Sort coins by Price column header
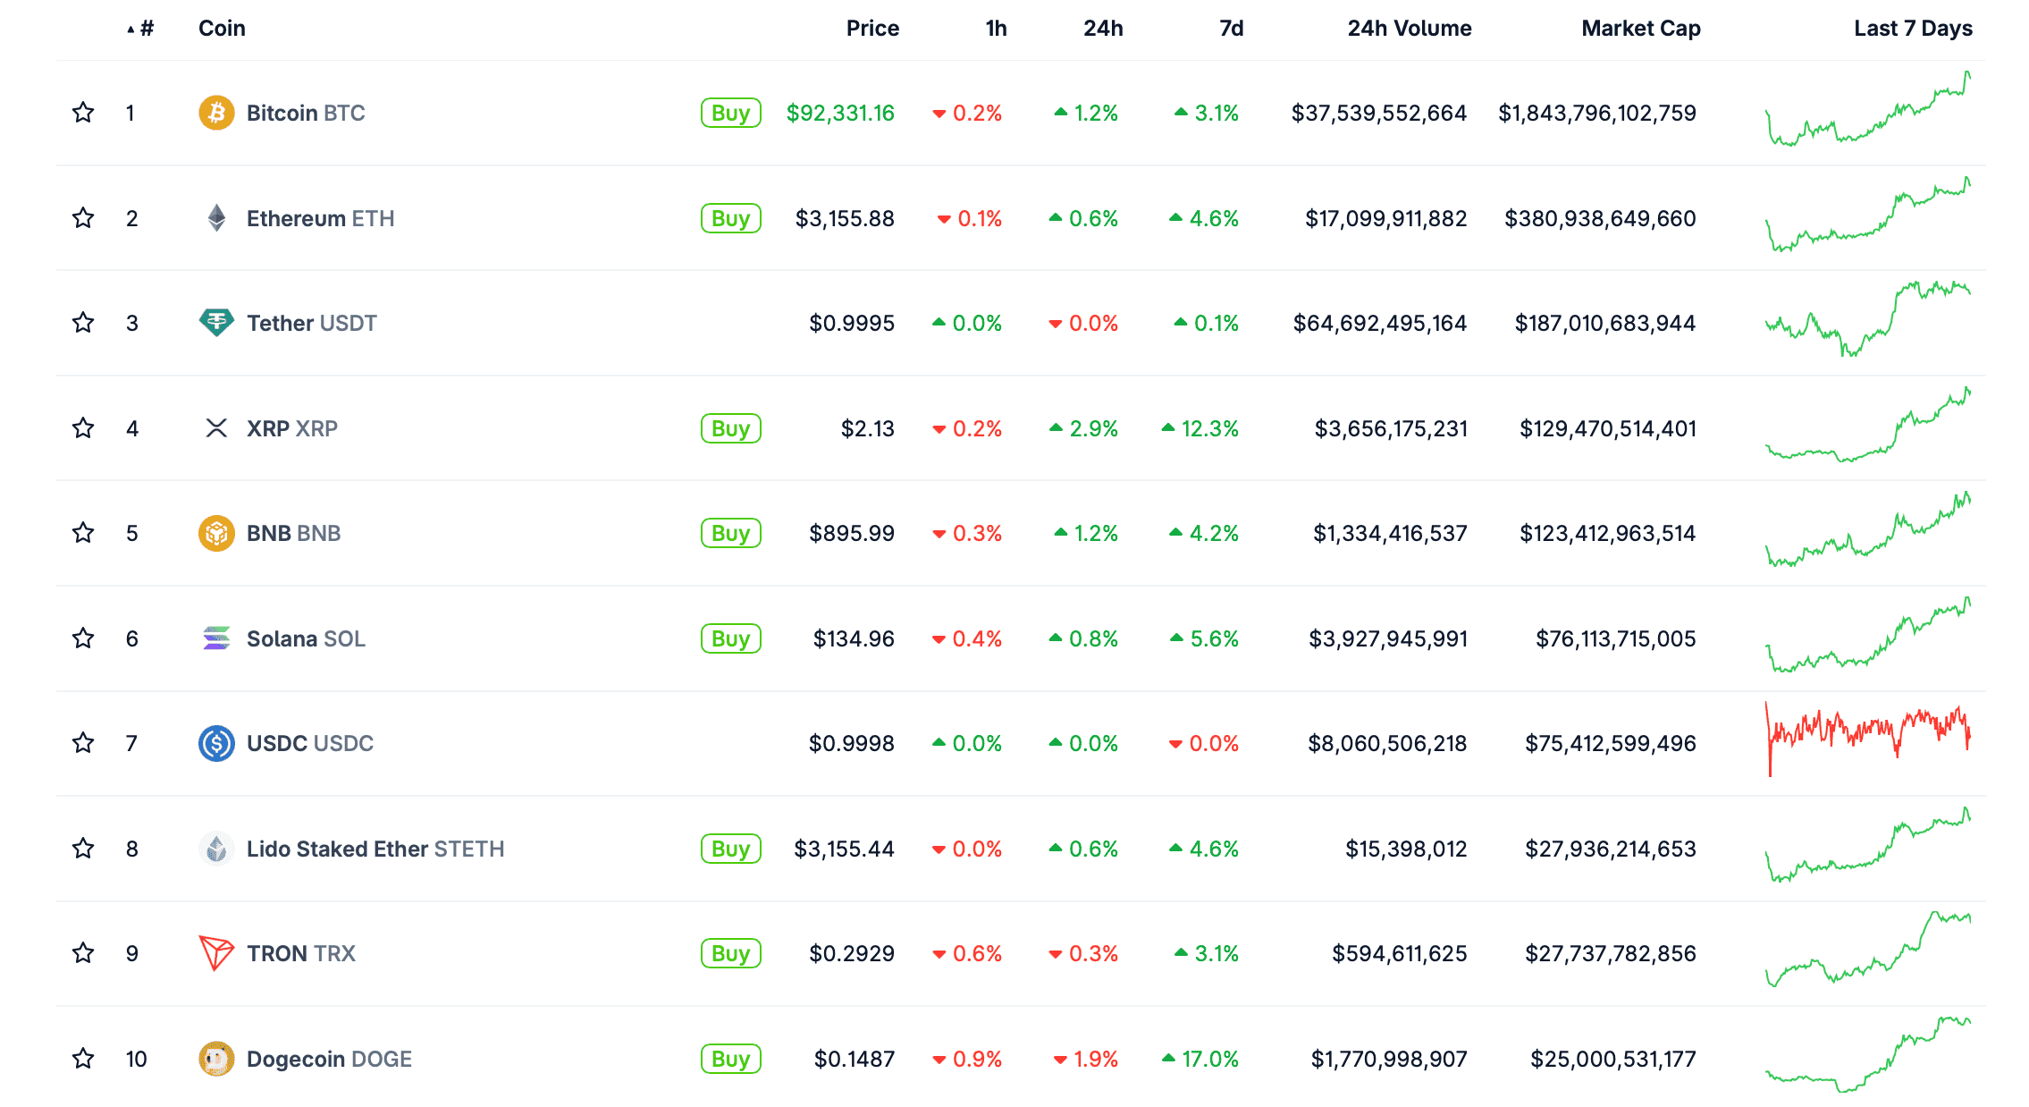Image resolution: width=2029 pixels, height=1107 pixels. [872, 29]
